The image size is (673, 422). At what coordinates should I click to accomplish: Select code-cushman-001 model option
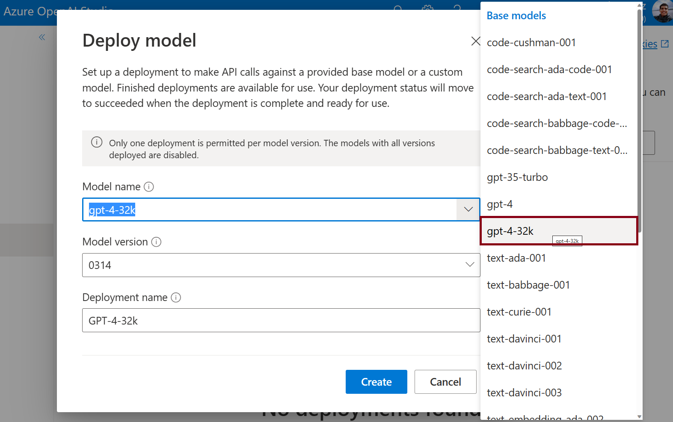click(531, 43)
